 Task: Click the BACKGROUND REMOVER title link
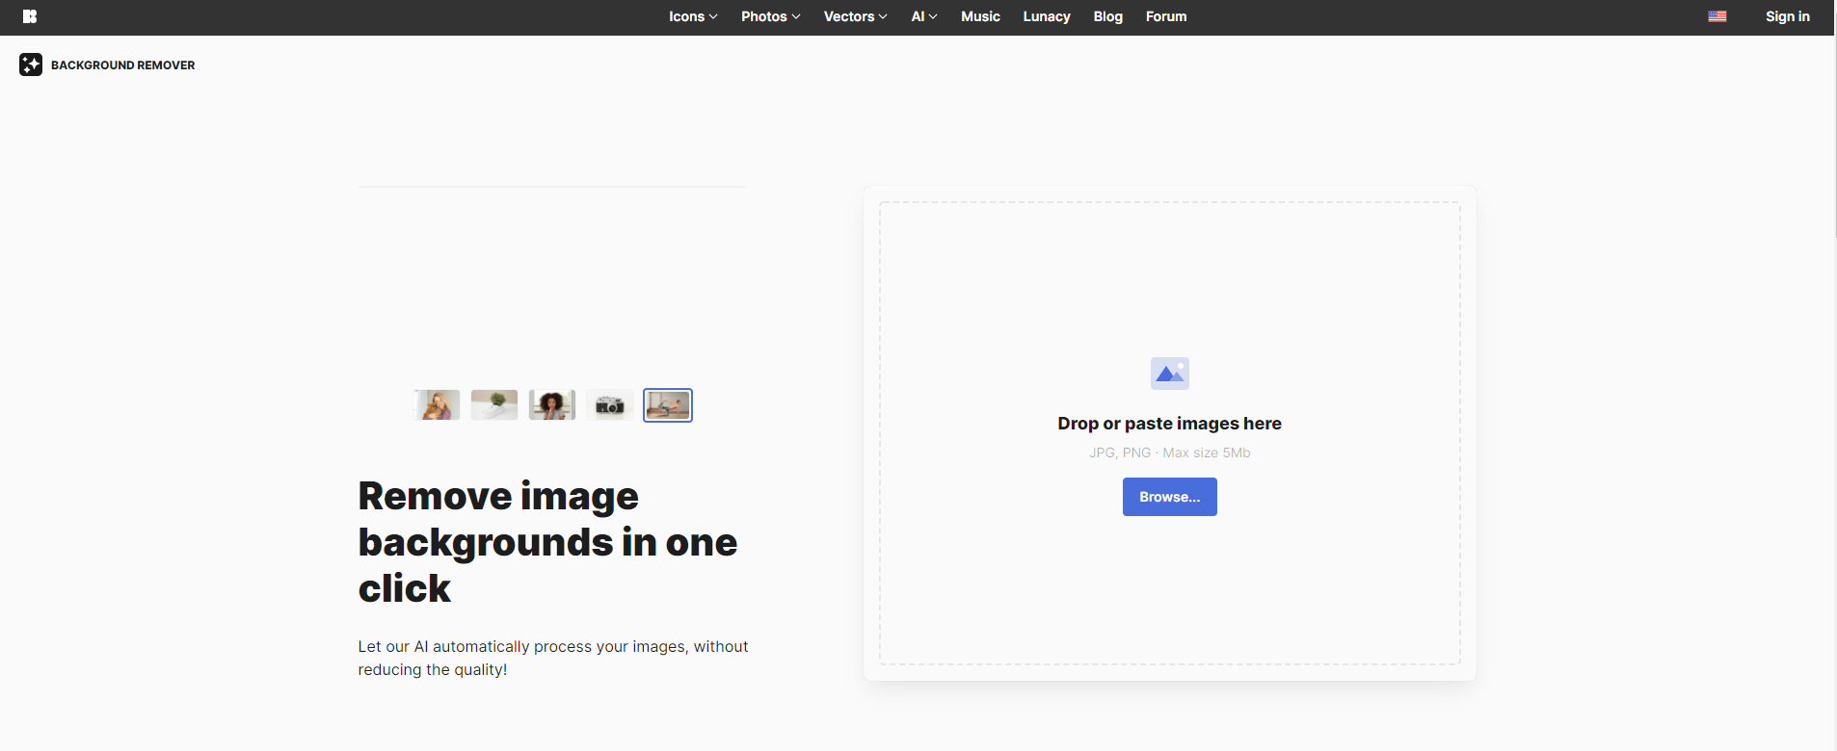pos(123,65)
